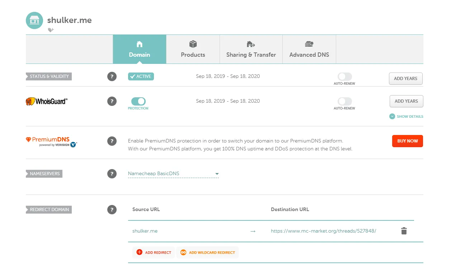The height and width of the screenshot is (266, 465).
Task: Click the Active status badge
Action: click(141, 76)
